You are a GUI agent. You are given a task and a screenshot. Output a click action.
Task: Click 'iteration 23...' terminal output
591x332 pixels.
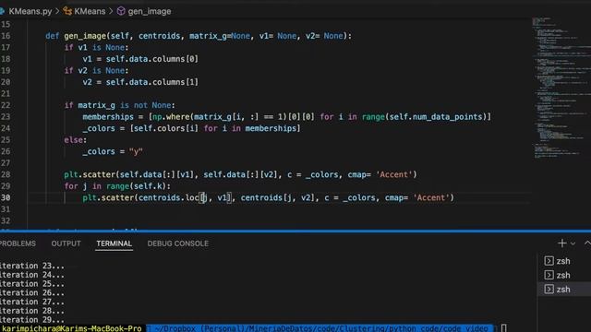coord(32,266)
